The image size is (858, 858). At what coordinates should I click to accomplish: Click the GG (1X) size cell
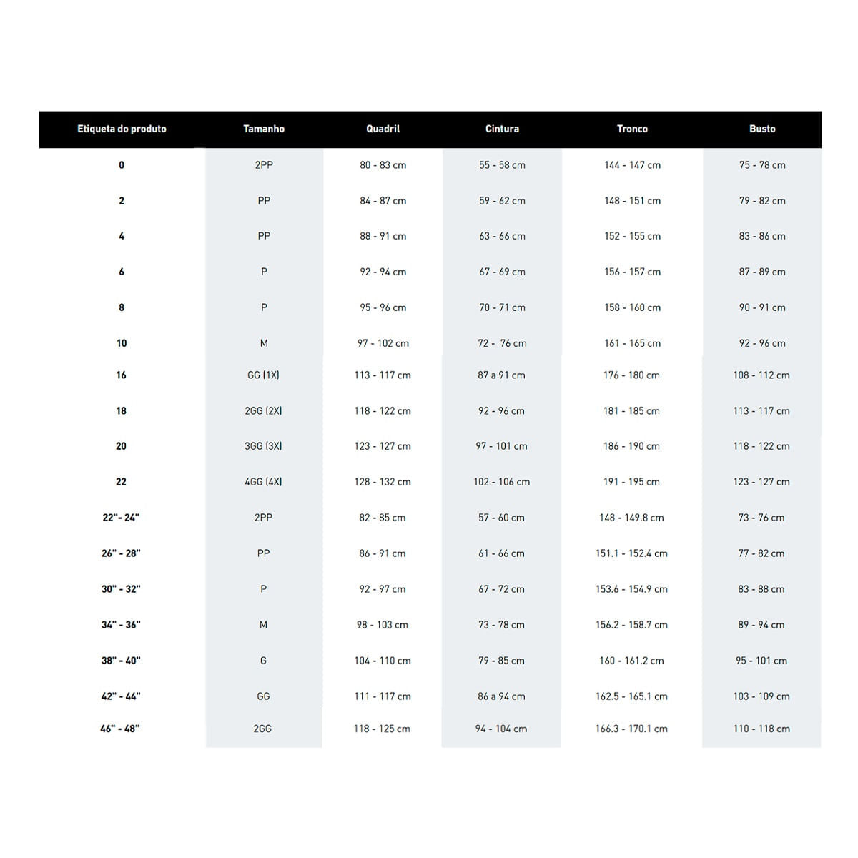263,375
